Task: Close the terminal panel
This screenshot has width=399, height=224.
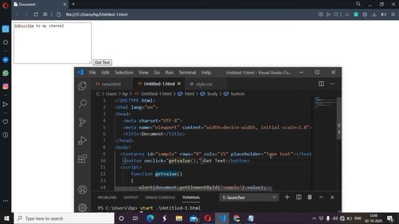Action: coord(332,197)
